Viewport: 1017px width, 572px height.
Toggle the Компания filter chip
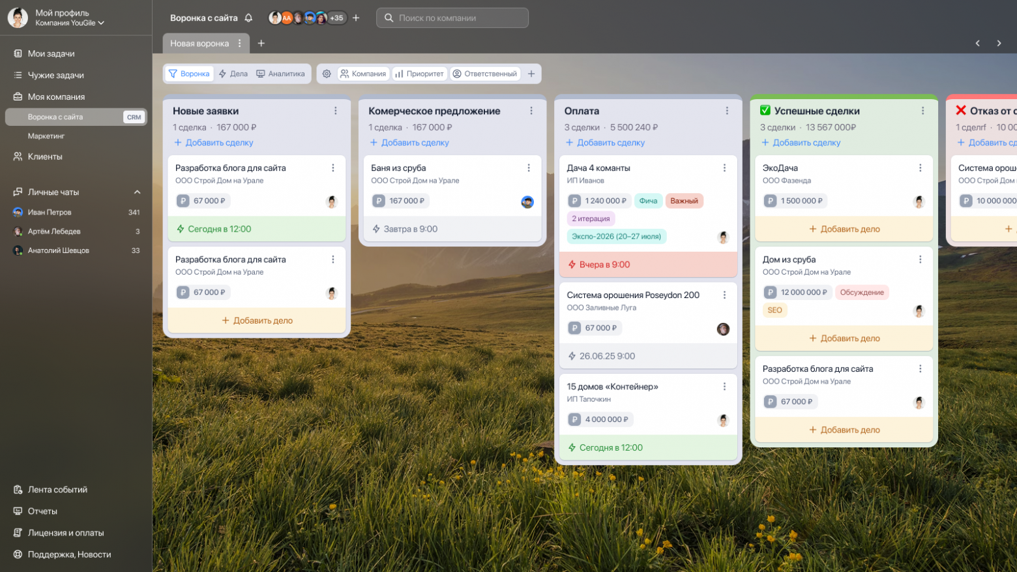click(363, 74)
